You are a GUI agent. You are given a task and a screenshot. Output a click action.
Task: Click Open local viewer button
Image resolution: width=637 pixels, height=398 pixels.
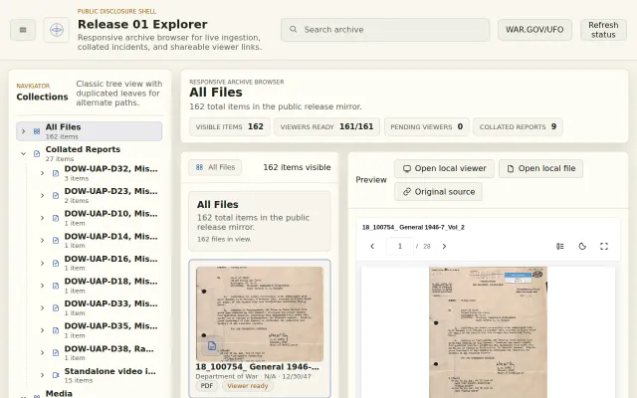coord(444,168)
